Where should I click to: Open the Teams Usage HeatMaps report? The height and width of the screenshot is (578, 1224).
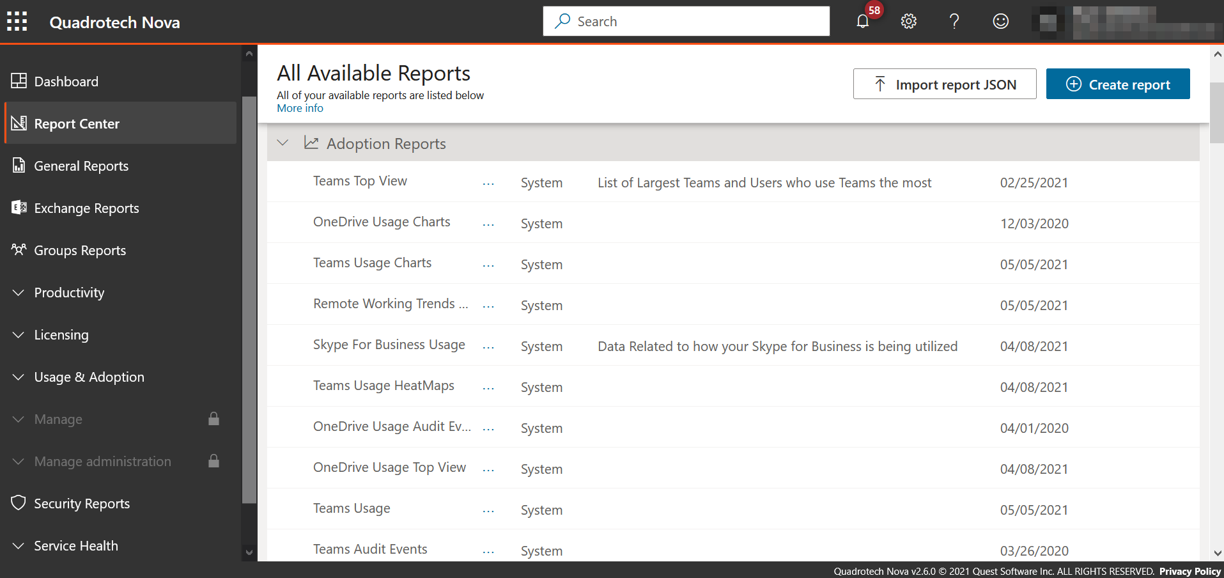[383, 386]
